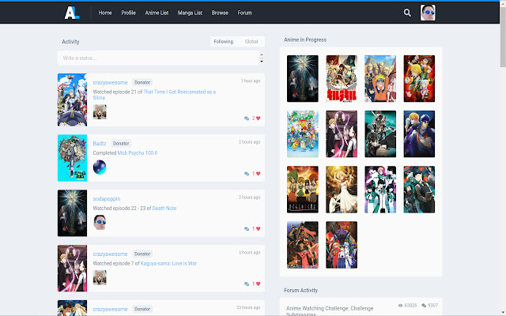Click comment icon on Kaguya-sama activity
Screen dimensions: 506x316
247,284
